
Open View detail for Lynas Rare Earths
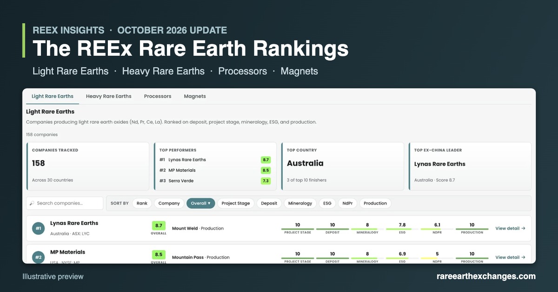510,228
